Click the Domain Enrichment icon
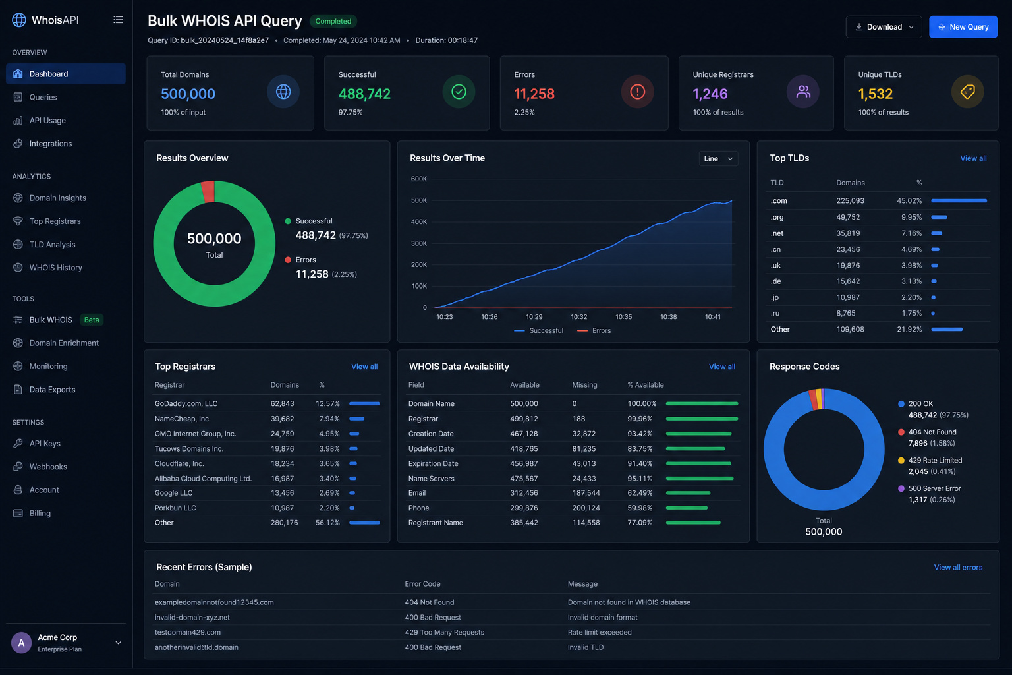 [x=18, y=343]
